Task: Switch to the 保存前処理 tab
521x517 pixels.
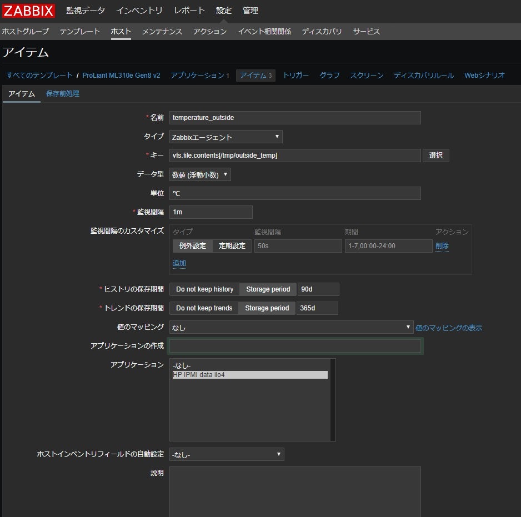Action: (x=62, y=94)
